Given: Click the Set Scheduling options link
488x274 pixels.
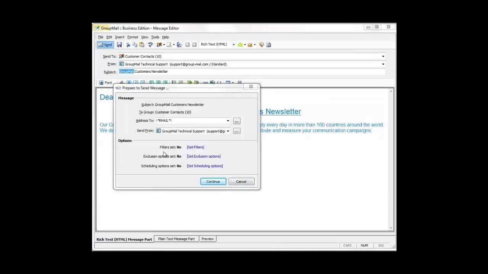Looking at the screenshot, I should [205, 166].
